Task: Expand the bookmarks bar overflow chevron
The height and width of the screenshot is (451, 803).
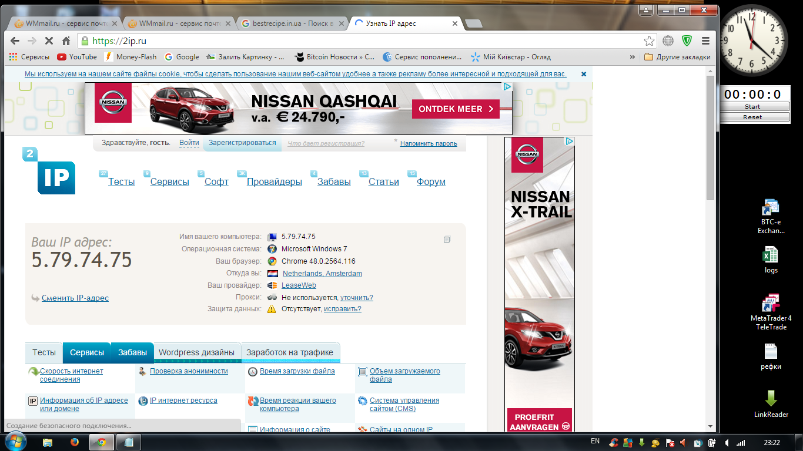Action: click(633, 57)
